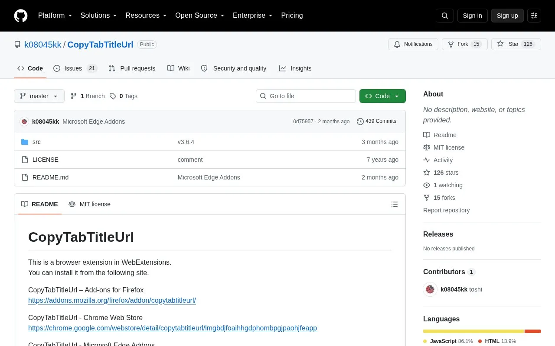Click the search magnifier icon
Screen dimensions: 555x346
[x=445, y=16]
